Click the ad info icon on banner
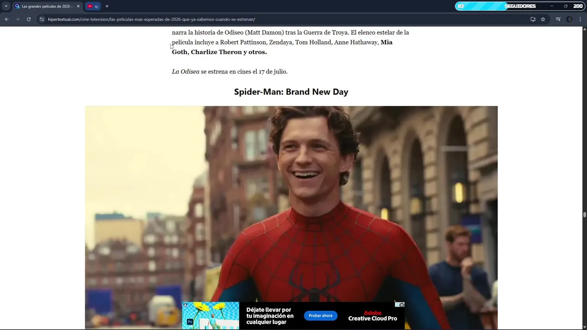587x330 pixels. click(x=397, y=304)
